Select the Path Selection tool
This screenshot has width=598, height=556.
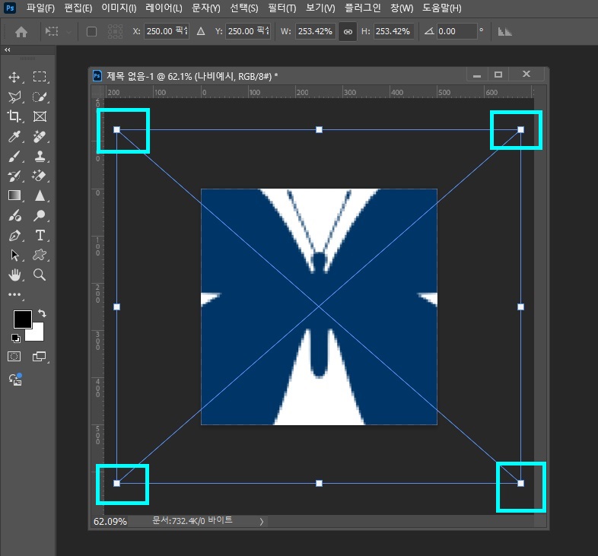click(14, 255)
